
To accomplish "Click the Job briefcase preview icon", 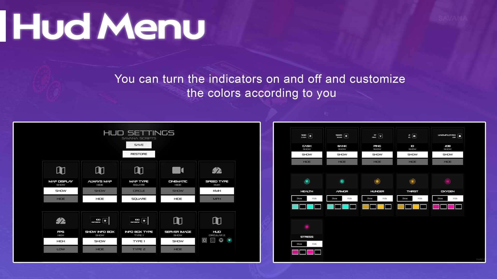I will (x=460, y=136).
